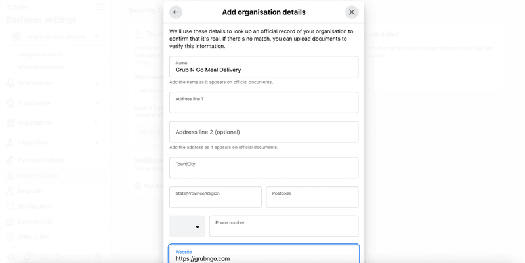Image resolution: width=525 pixels, height=263 pixels.
Task: Go back using the arrow button
Action: coord(176,12)
